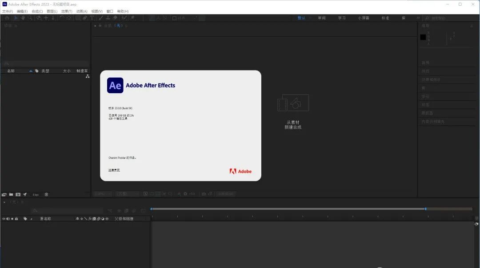The image size is (480, 268).
Task: Open the Default workspace menu icon
Action: click(310, 18)
